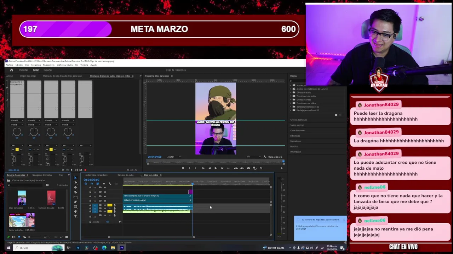Image resolution: width=453 pixels, height=254 pixels.
Task: Open first channel Mezcla output dropdown
Action: 17,125
